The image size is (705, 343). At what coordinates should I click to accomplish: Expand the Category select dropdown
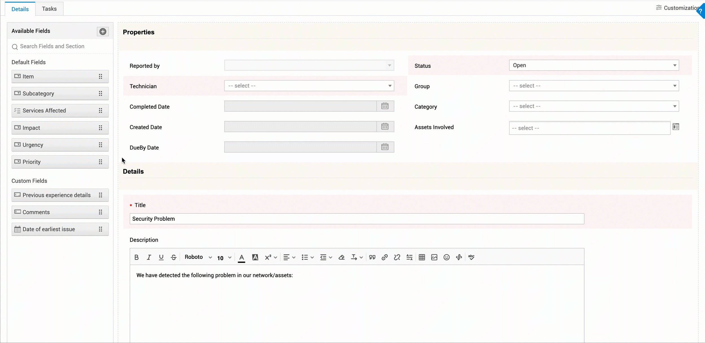coord(594,106)
